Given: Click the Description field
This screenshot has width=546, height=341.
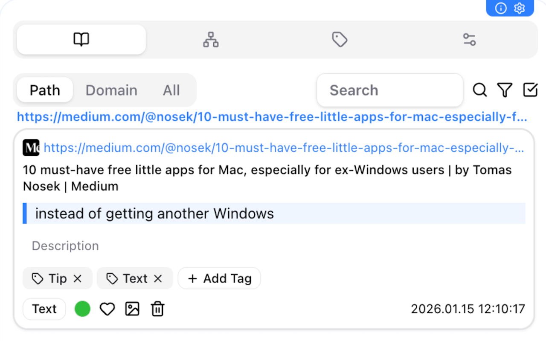Looking at the screenshot, I should [x=274, y=246].
